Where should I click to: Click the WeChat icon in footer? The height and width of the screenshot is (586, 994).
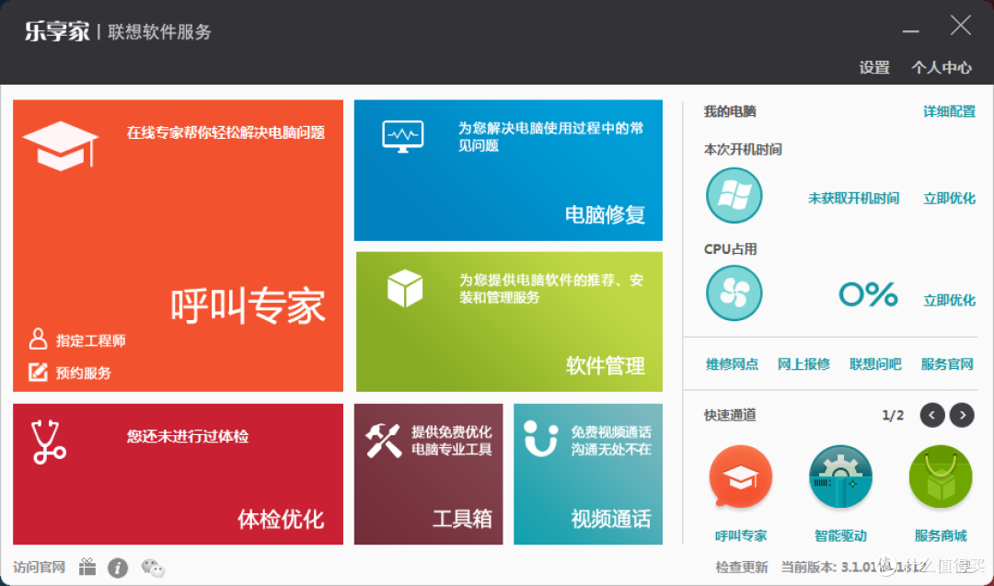[153, 568]
